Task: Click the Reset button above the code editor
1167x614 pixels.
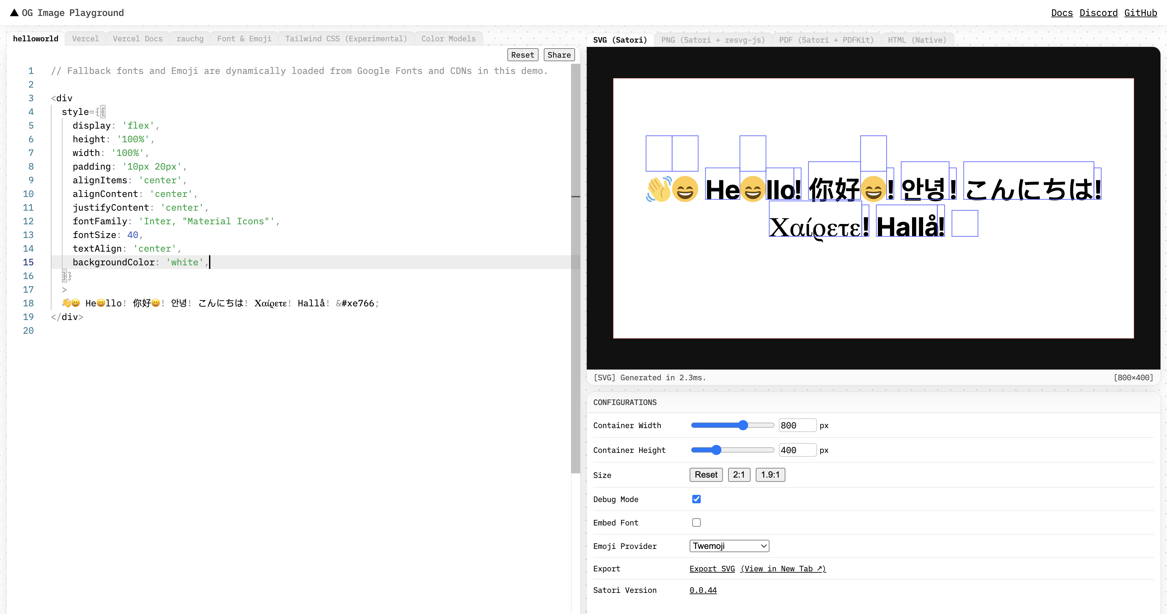Action: [x=522, y=54]
